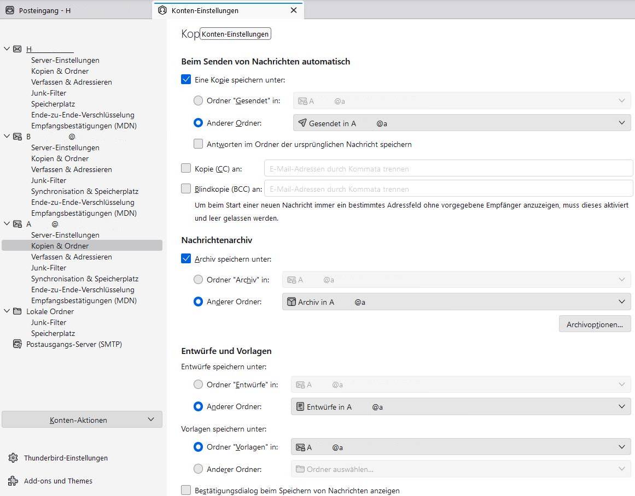Open Junk-Filter under account B
The height and width of the screenshot is (496, 635).
(49, 180)
